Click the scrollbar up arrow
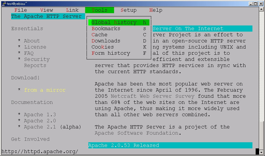The width and height of the screenshot is (265, 156). 261,9
